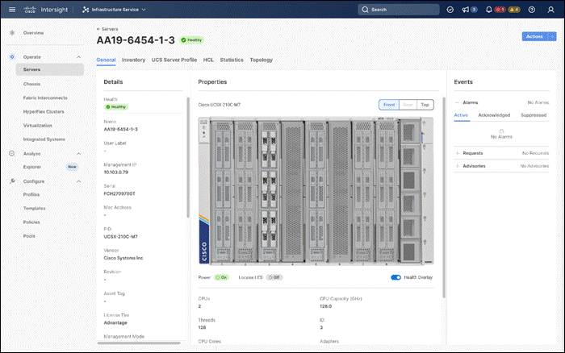This screenshot has width=565, height=353.
Task: Open Profiles under Configure
Action: [x=31, y=195]
